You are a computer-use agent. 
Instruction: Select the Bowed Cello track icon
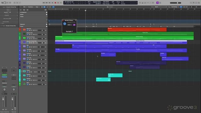(24, 34)
